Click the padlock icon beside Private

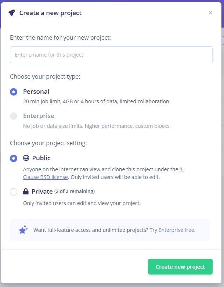[x=26, y=191]
